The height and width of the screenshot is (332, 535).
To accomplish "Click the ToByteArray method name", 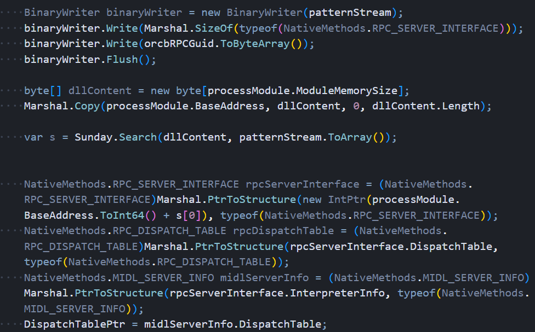I will tap(255, 44).
